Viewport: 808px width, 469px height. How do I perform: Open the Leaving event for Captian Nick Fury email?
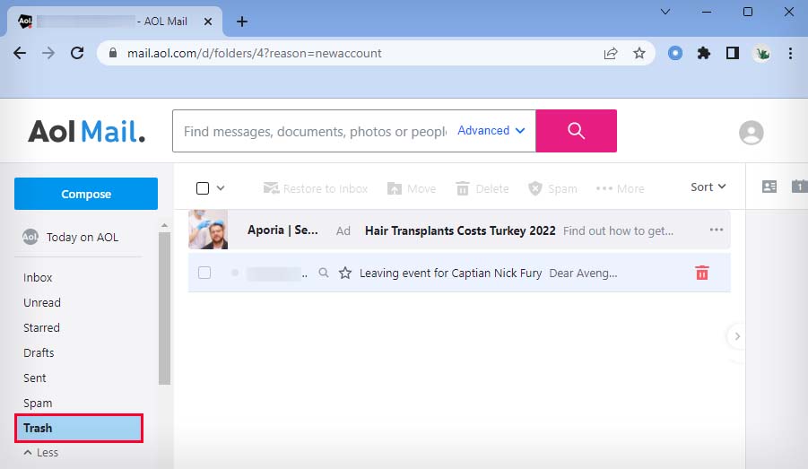click(450, 274)
